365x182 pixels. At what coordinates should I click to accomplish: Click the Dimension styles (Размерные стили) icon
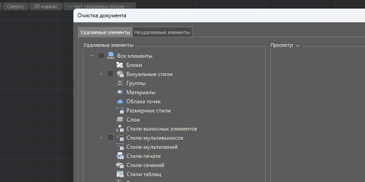pyautogui.click(x=120, y=111)
